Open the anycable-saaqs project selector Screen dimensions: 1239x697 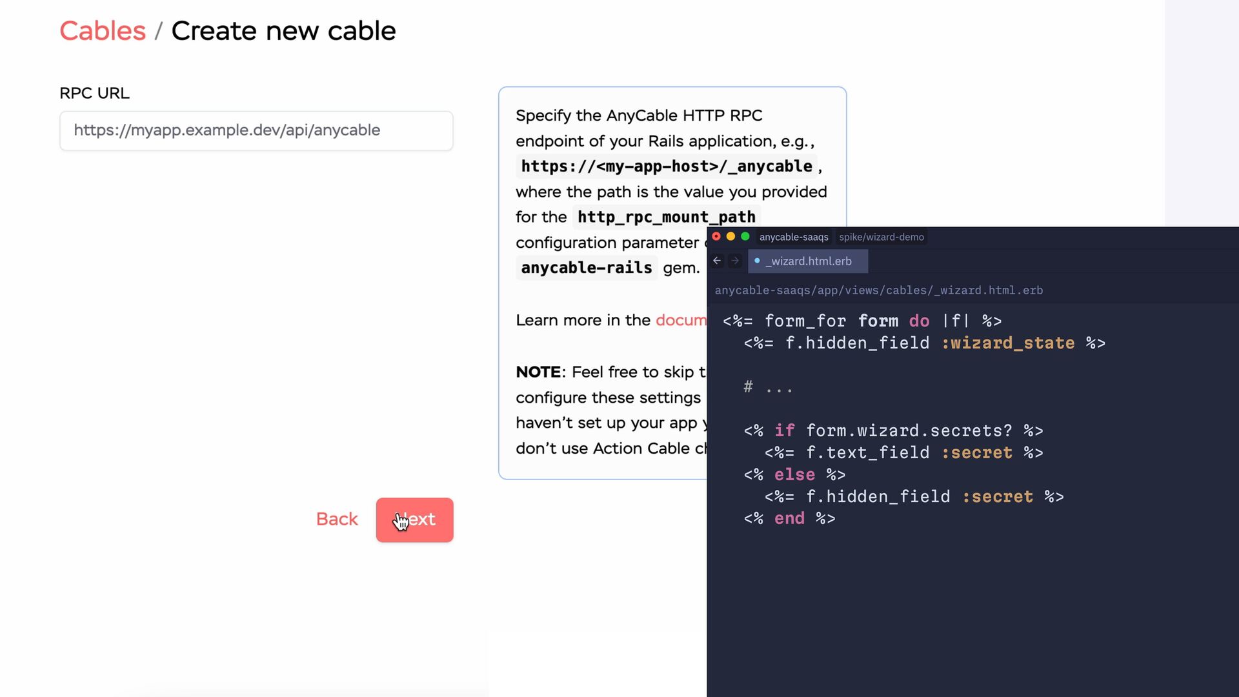tap(793, 237)
